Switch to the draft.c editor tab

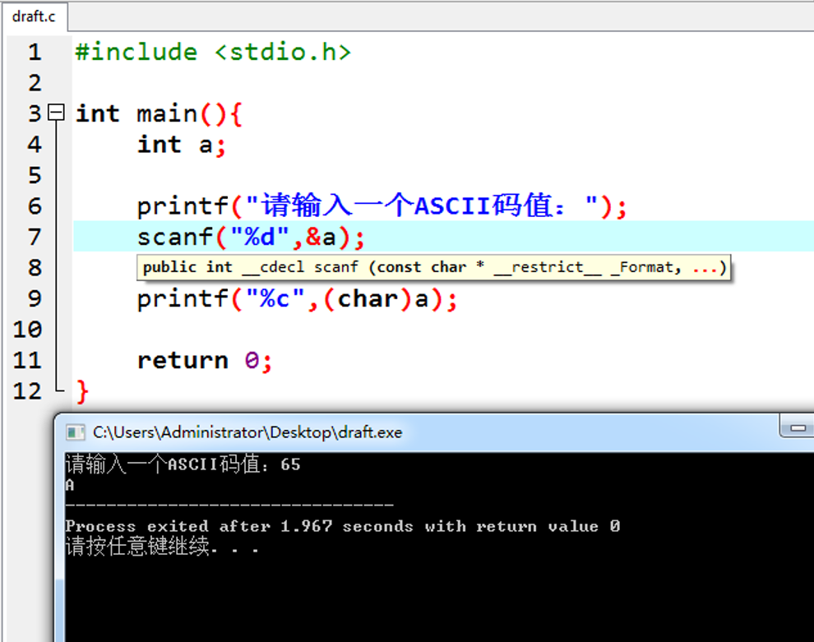click(x=34, y=16)
